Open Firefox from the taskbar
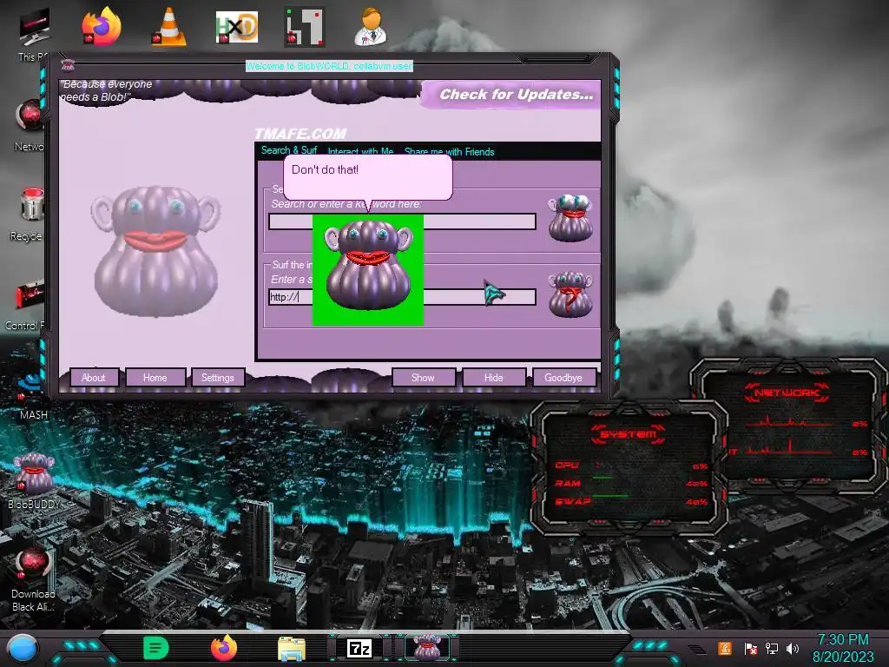The height and width of the screenshot is (667, 889). [223, 648]
